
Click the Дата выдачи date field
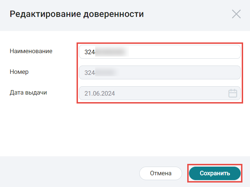[x=160, y=93]
